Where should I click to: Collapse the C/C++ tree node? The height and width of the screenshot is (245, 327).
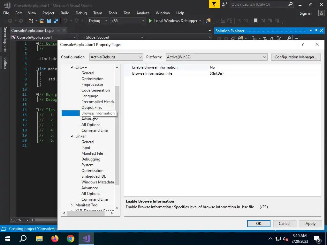72,67
